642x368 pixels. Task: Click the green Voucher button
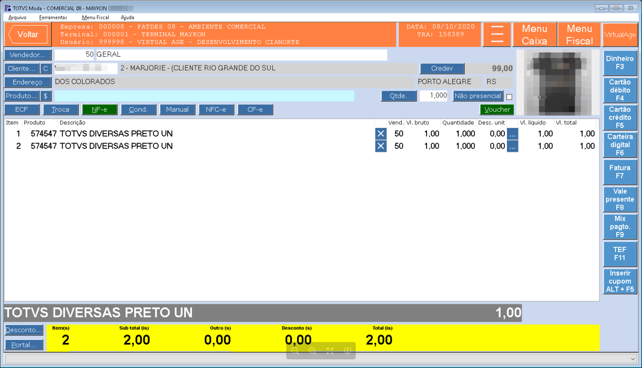[497, 110]
